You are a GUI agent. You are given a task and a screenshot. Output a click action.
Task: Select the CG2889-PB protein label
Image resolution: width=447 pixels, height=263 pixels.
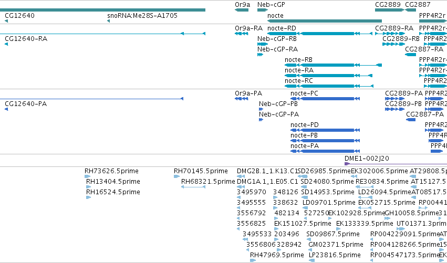pos(403,104)
